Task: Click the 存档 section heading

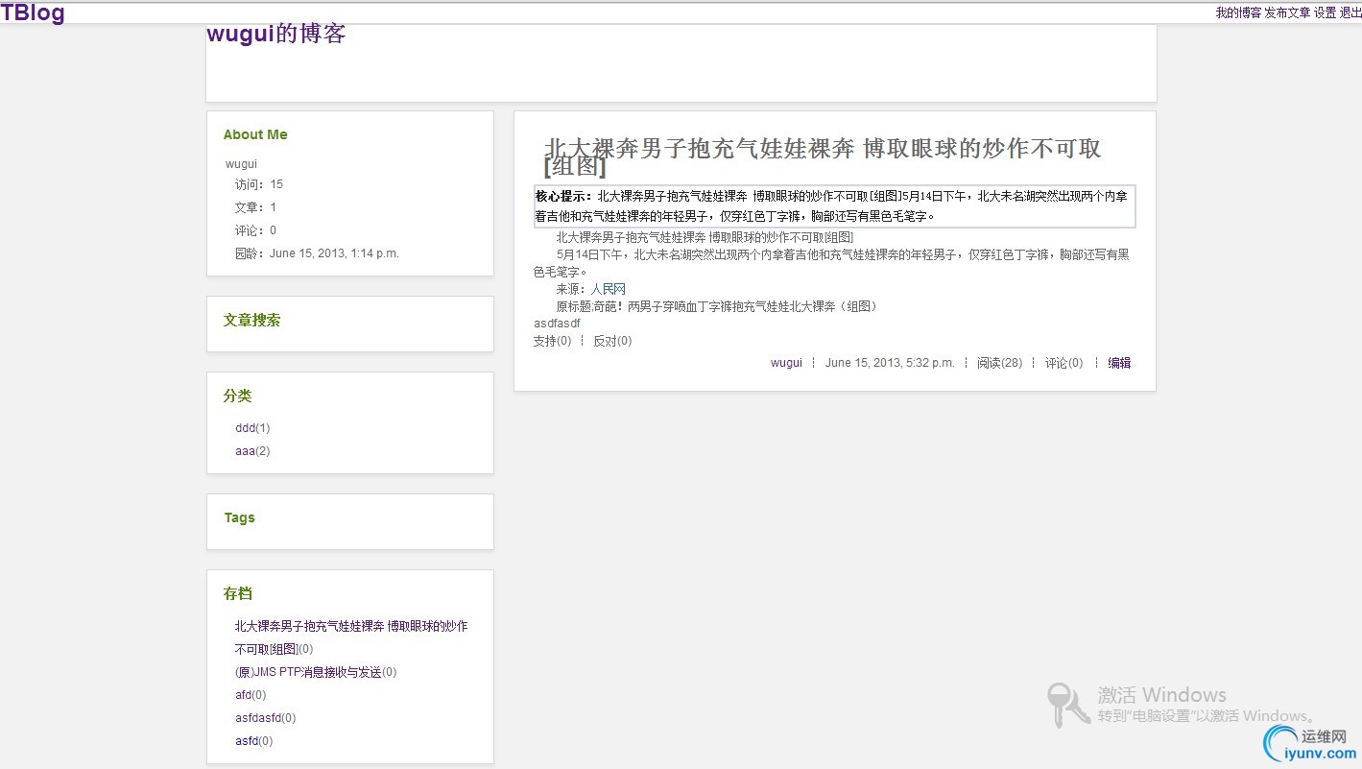Action: 238,594
